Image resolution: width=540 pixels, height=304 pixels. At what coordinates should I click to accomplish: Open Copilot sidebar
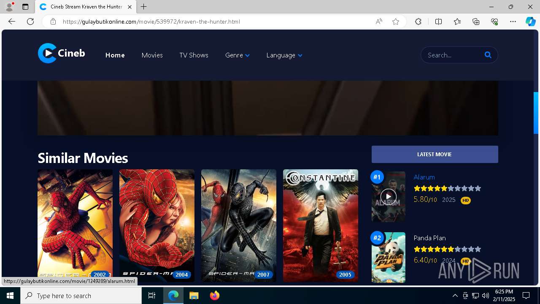pyautogui.click(x=530, y=22)
